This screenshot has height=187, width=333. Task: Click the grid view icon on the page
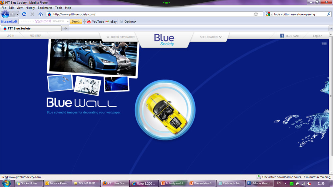point(324,44)
